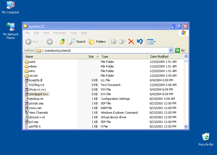
Task: Click the system32 folder icon in title bar
Action: pos(25,26)
